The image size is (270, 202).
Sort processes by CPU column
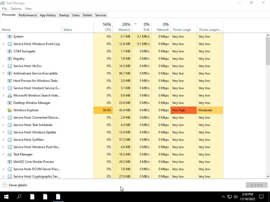[x=103, y=27]
